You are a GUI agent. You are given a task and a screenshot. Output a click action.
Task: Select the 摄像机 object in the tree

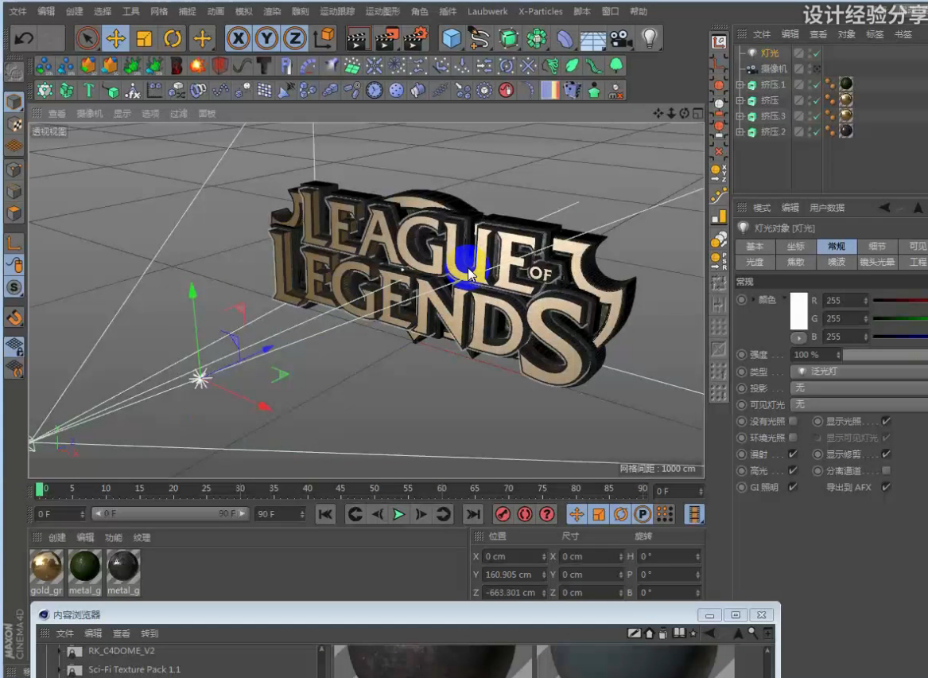pyautogui.click(x=774, y=68)
